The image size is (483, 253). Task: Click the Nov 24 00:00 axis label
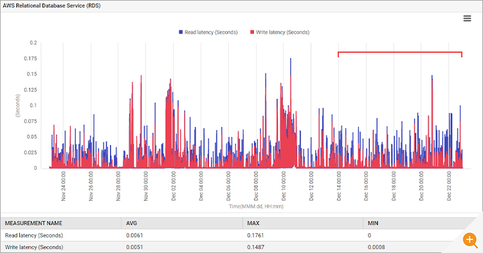tap(63, 186)
